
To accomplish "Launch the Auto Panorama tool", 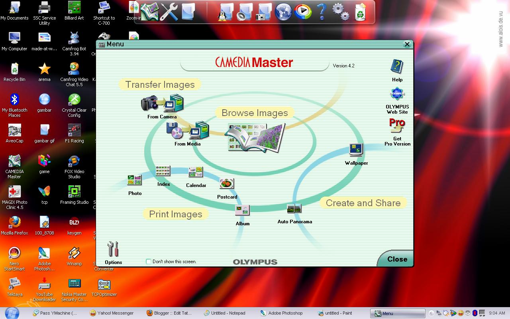I will click(294, 208).
